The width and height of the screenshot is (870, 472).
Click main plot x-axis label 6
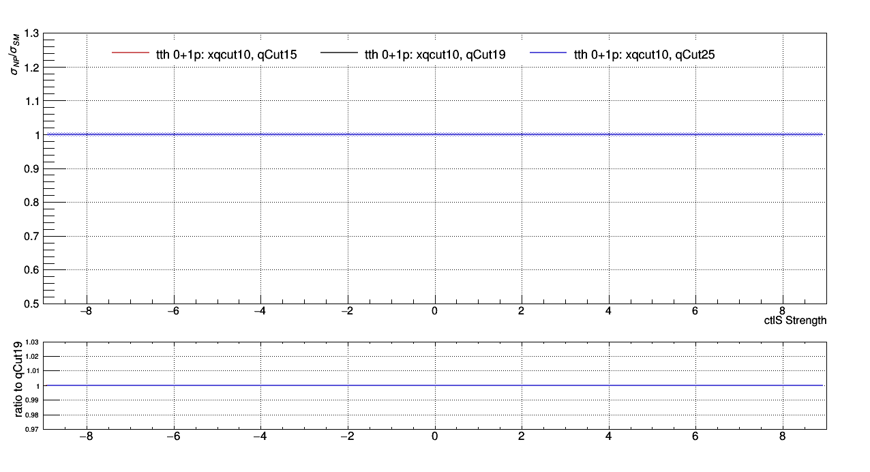(x=695, y=311)
